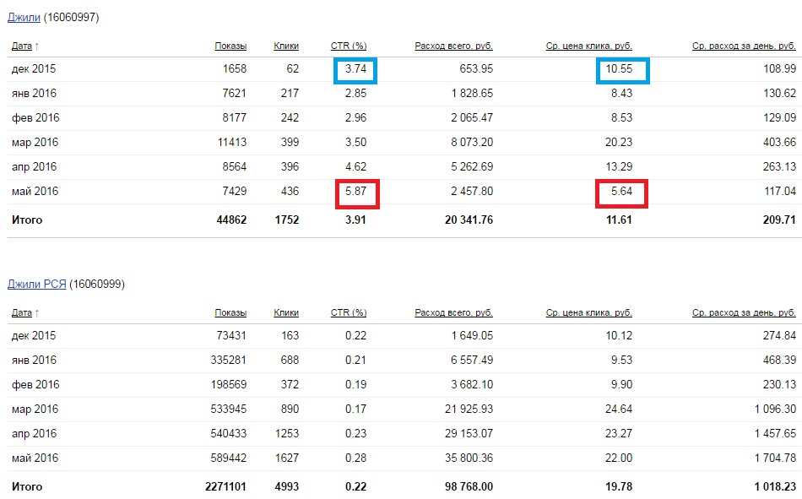This screenshot has height=499, width=802.
Task: Select the blue-highlighted CTR cell 3.74
Action: (x=355, y=69)
